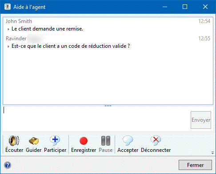
Task: Click the Aide à l'agent title icon
Action: (x=8, y=7)
